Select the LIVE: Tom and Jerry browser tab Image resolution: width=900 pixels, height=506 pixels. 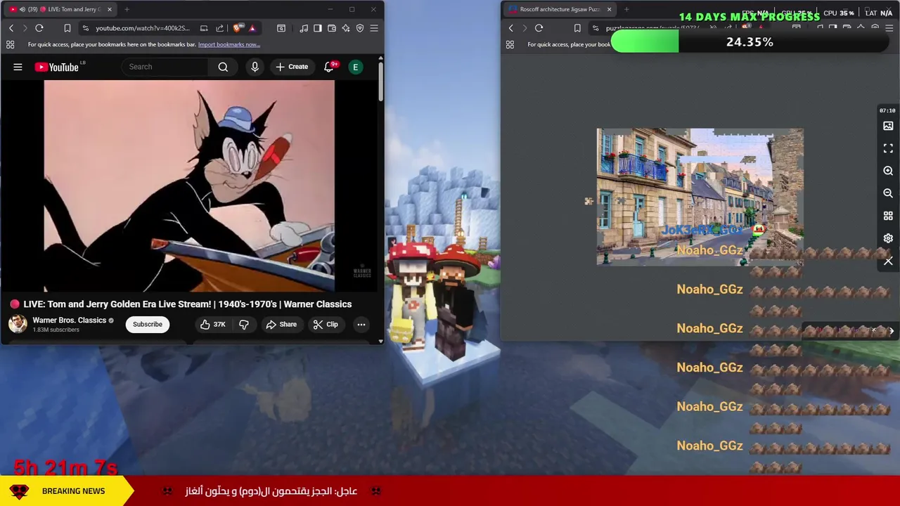tap(61, 9)
